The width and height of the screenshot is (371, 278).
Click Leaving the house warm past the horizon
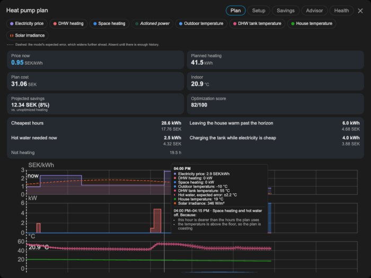[275, 126]
